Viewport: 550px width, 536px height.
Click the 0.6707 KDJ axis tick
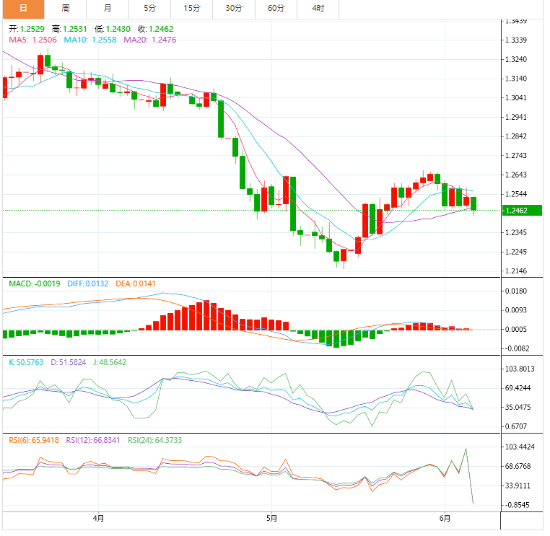pyautogui.click(x=516, y=427)
